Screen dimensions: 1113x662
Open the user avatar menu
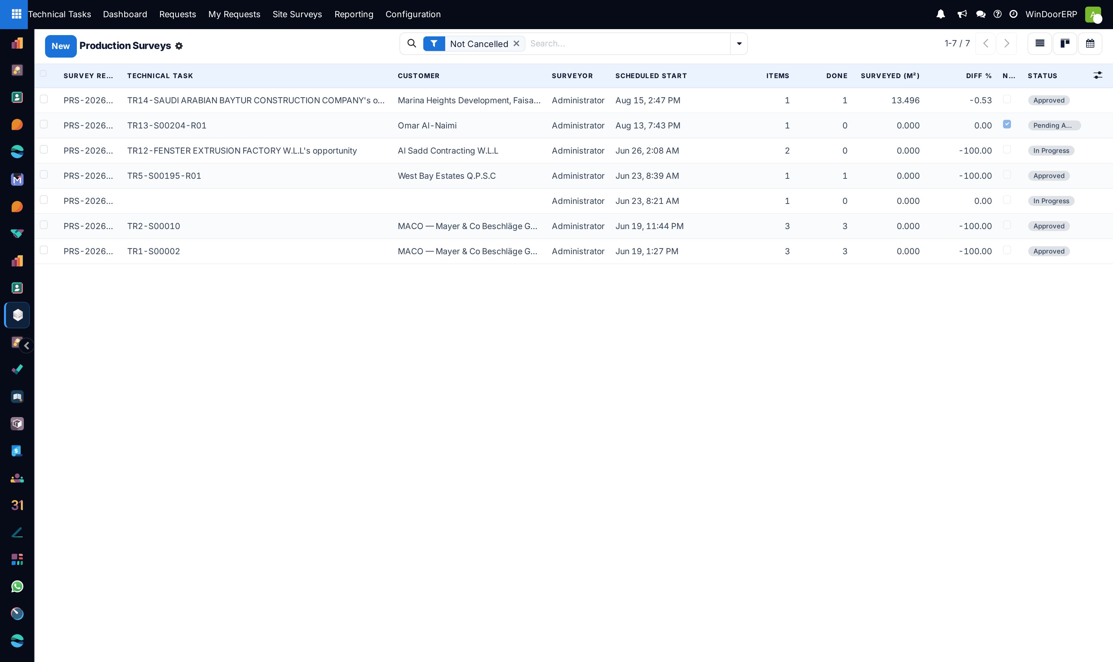point(1093,14)
